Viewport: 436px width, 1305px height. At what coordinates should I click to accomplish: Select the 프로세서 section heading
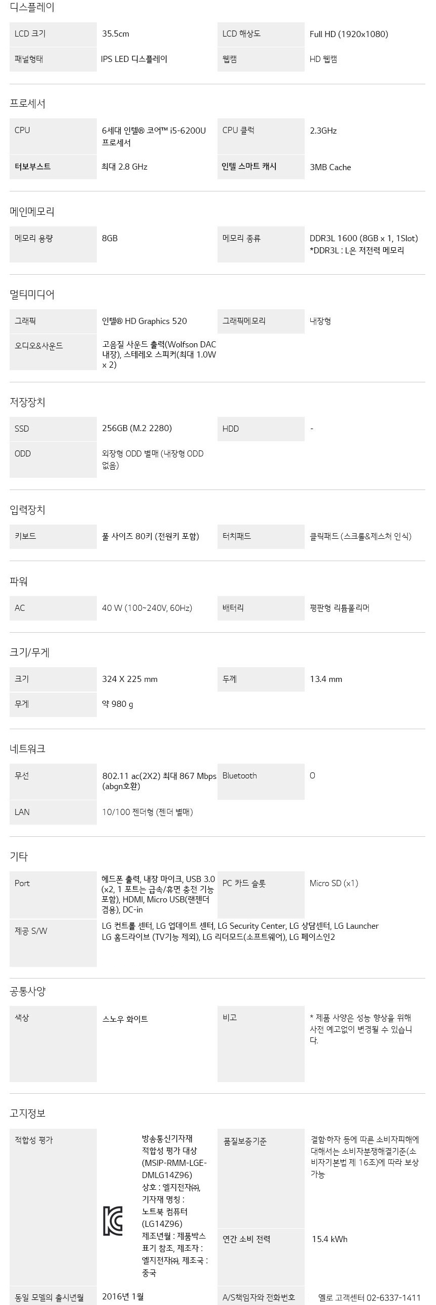(x=27, y=103)
